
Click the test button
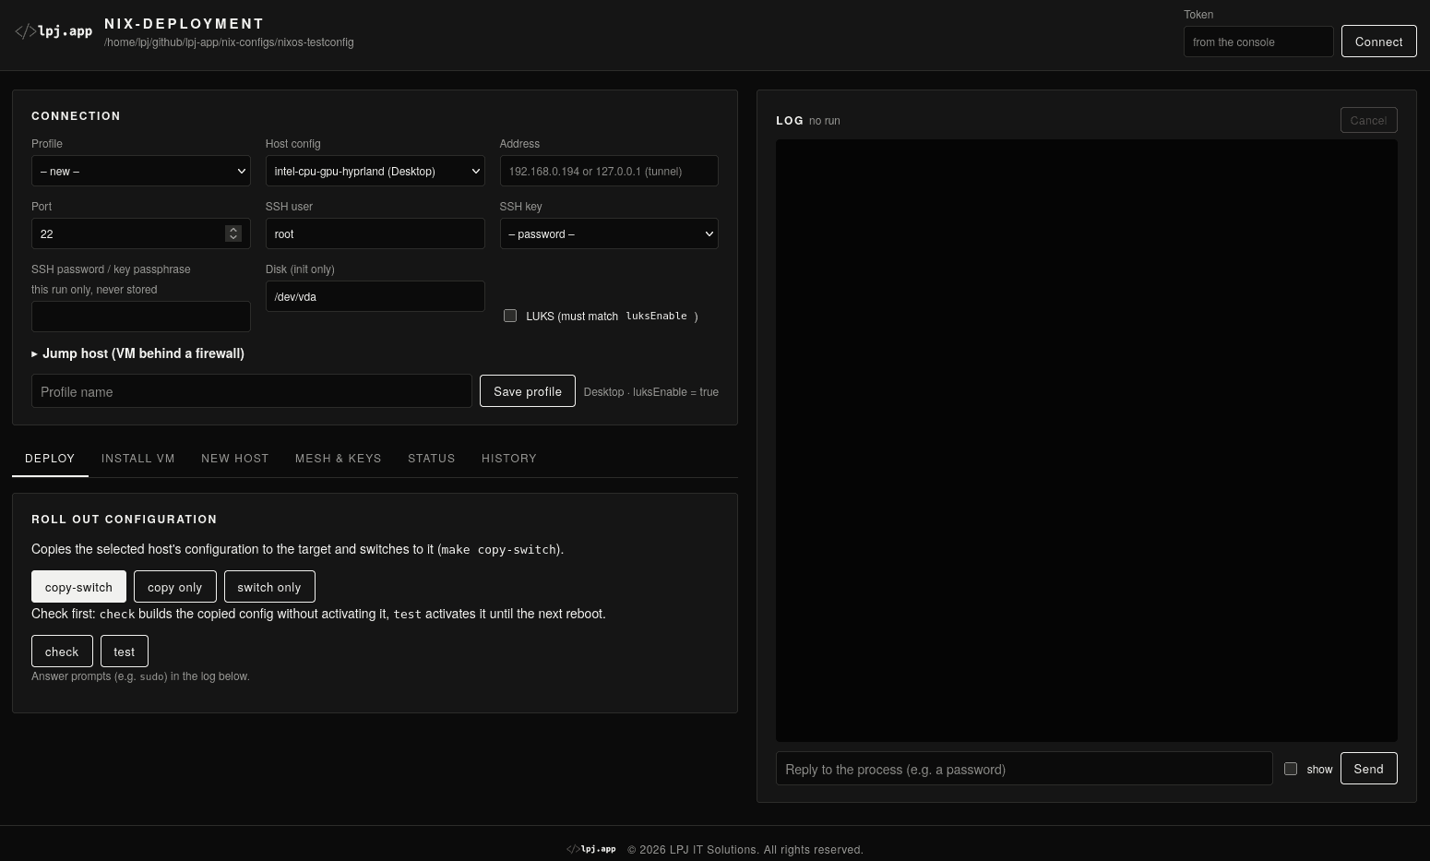pyautogui.click(x=125, y=652)
